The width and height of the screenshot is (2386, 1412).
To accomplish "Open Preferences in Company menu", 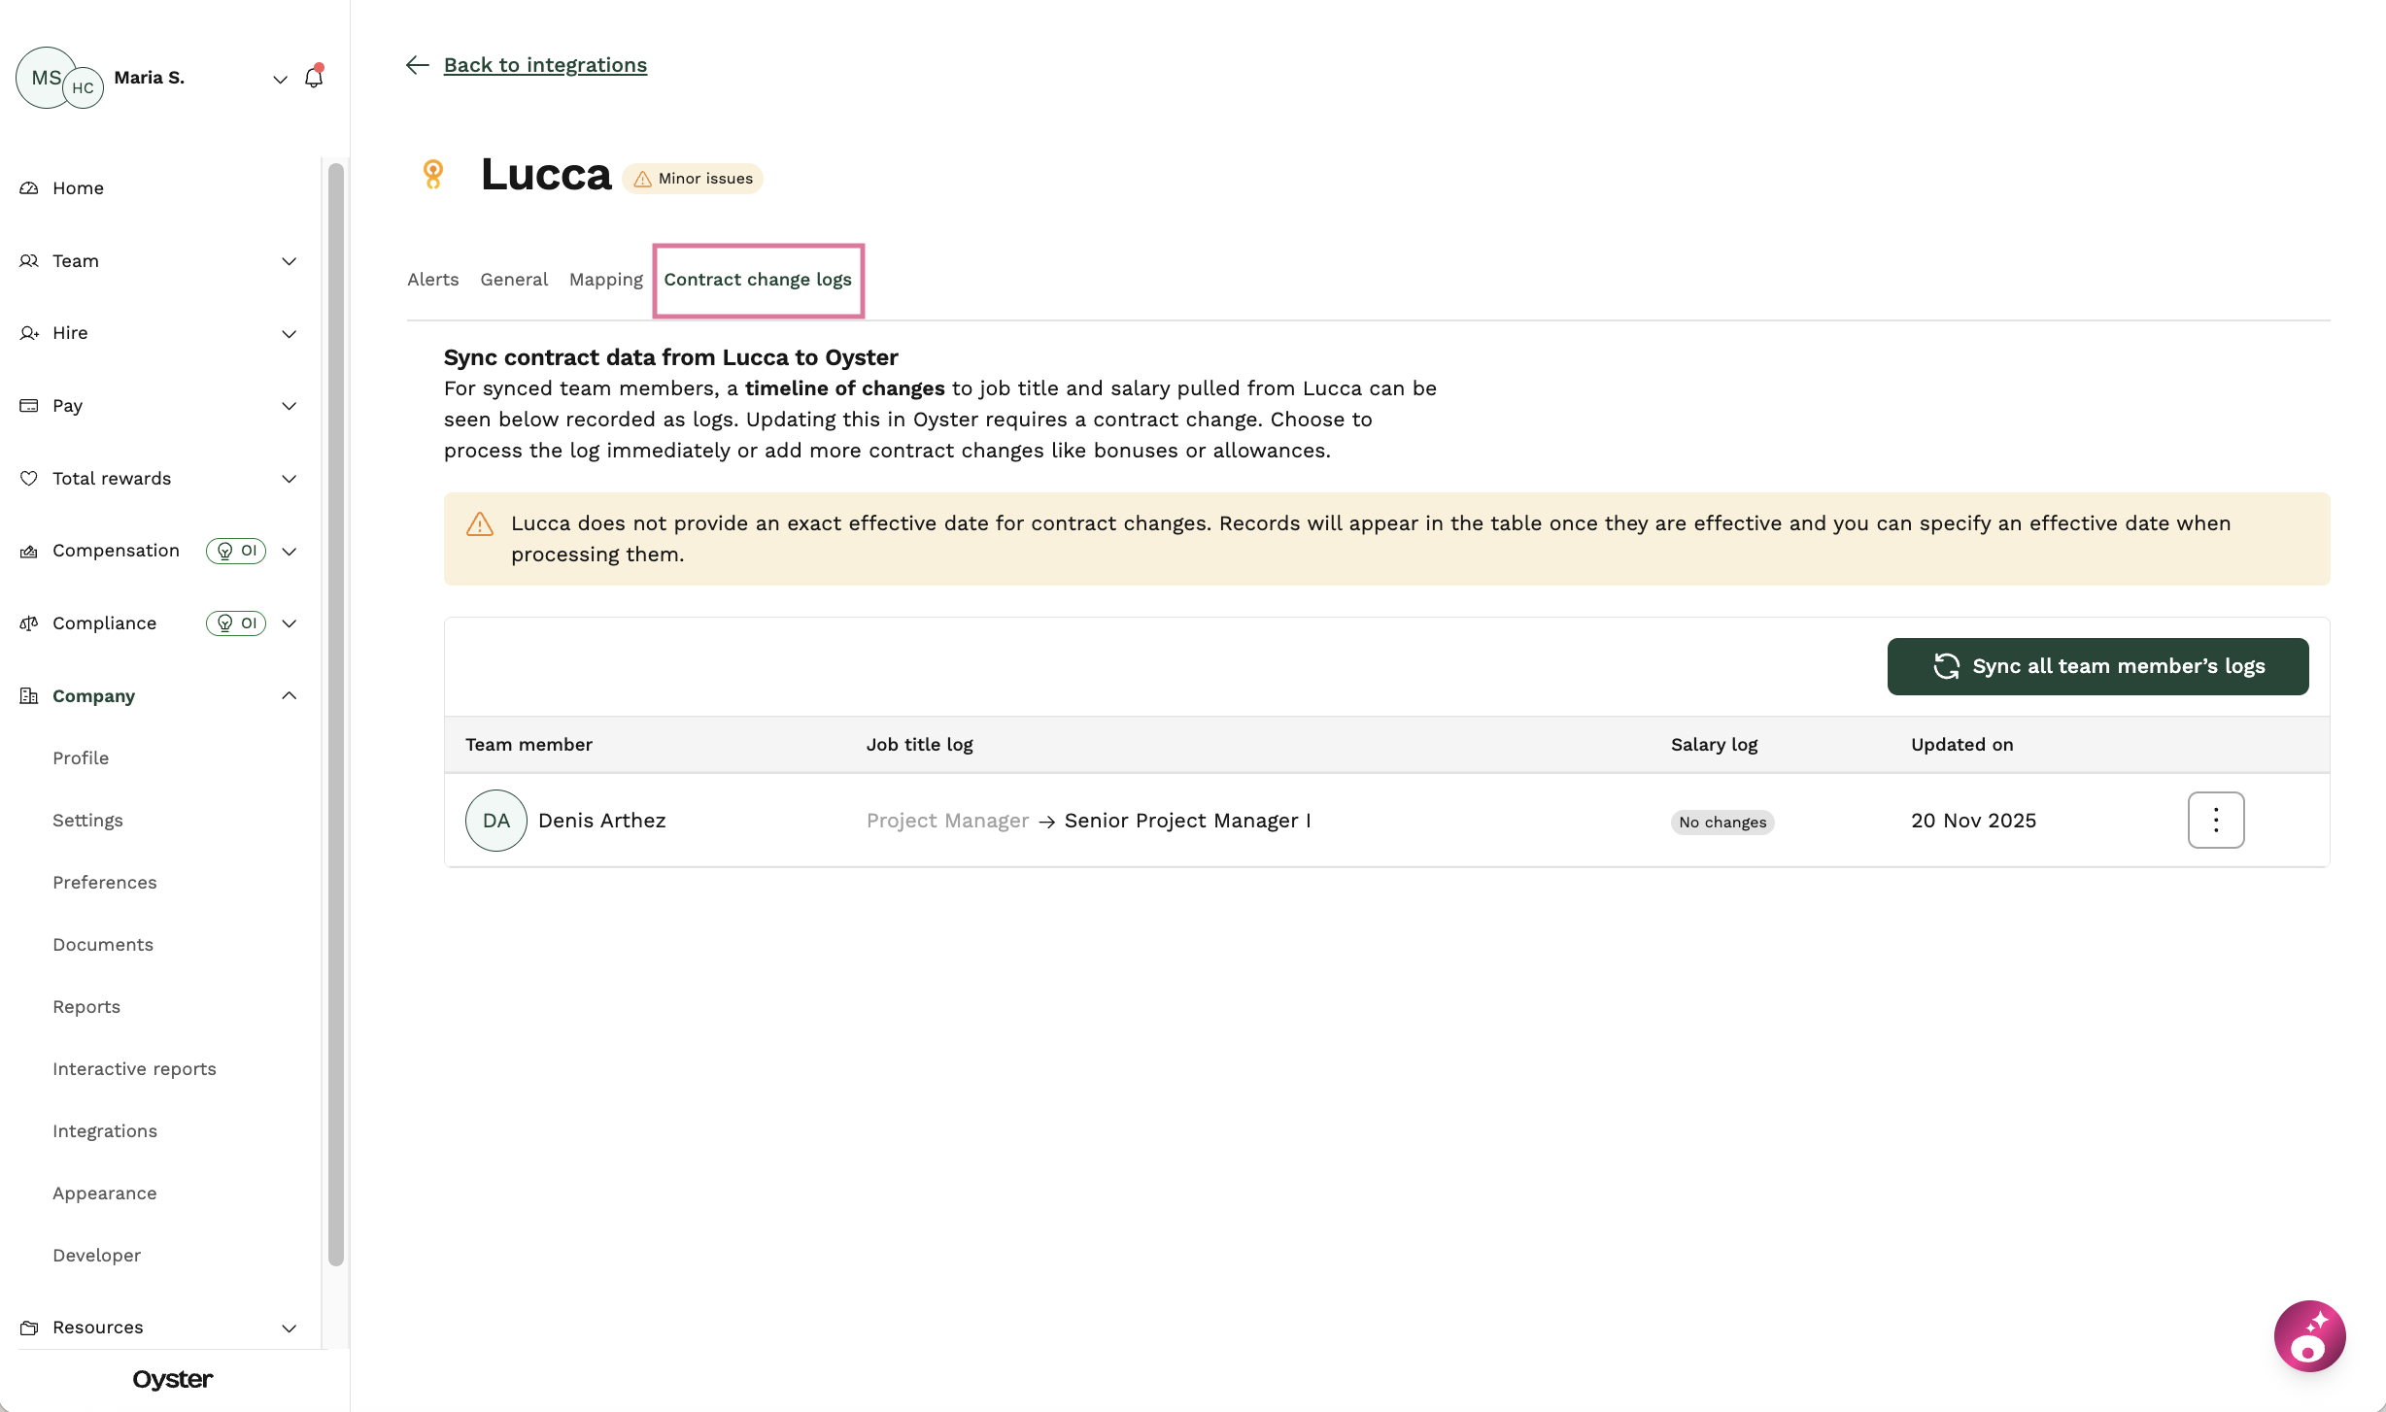I will click(x=105, y=883).
